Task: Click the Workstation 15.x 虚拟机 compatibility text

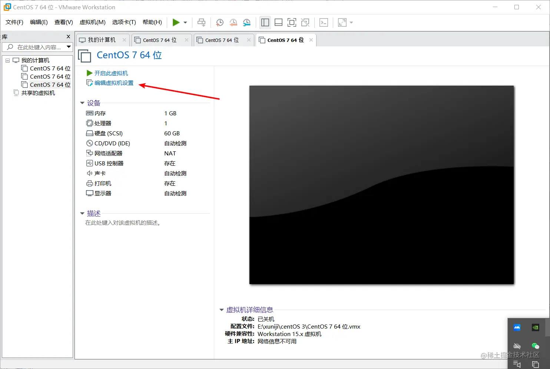Action: [289, 334]
